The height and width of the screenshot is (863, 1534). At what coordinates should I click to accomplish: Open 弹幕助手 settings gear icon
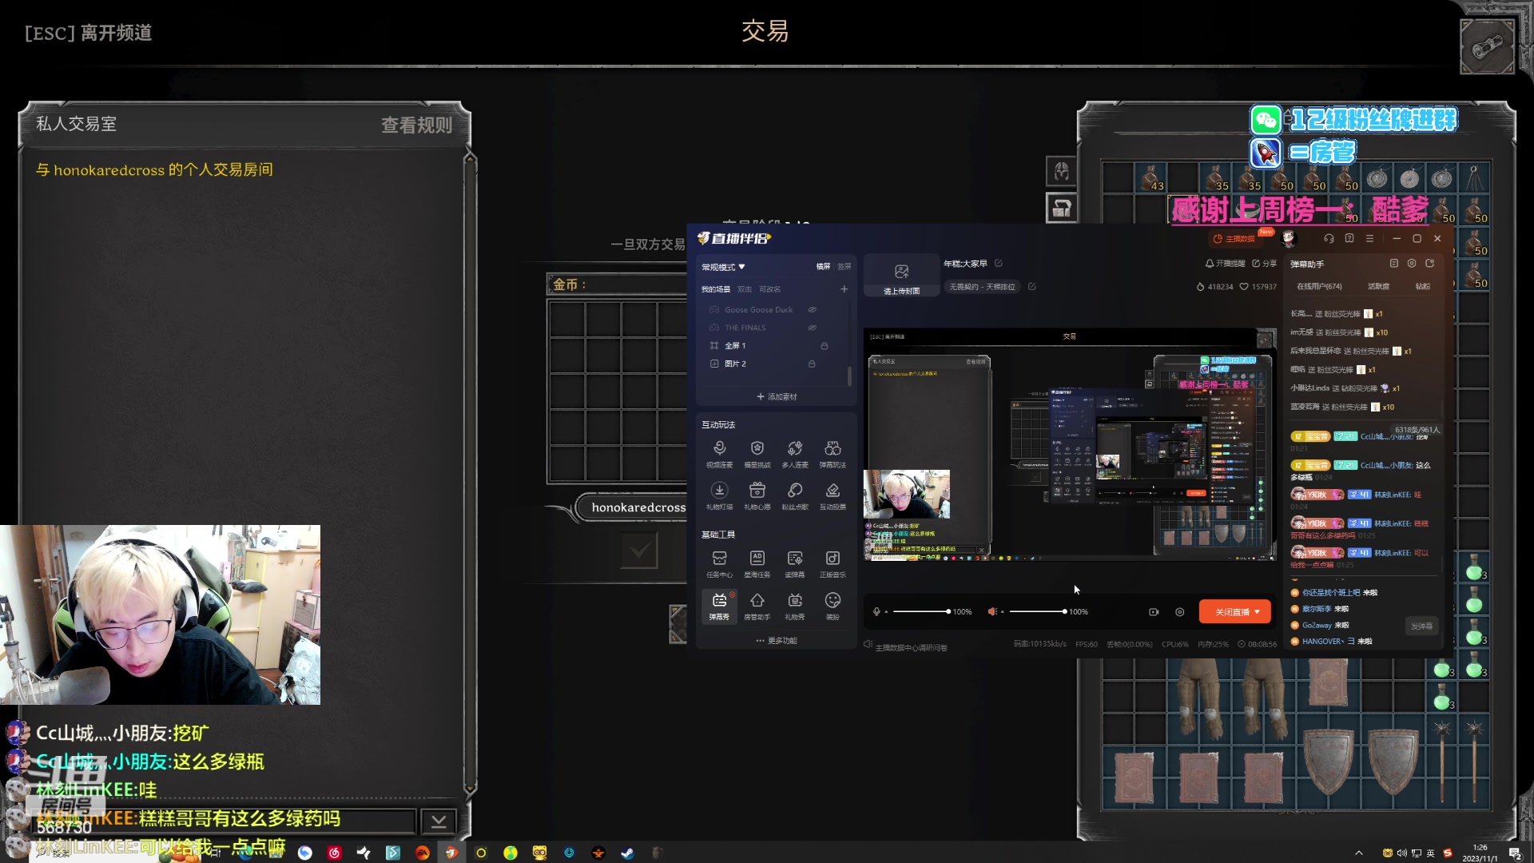(1412, 263)
